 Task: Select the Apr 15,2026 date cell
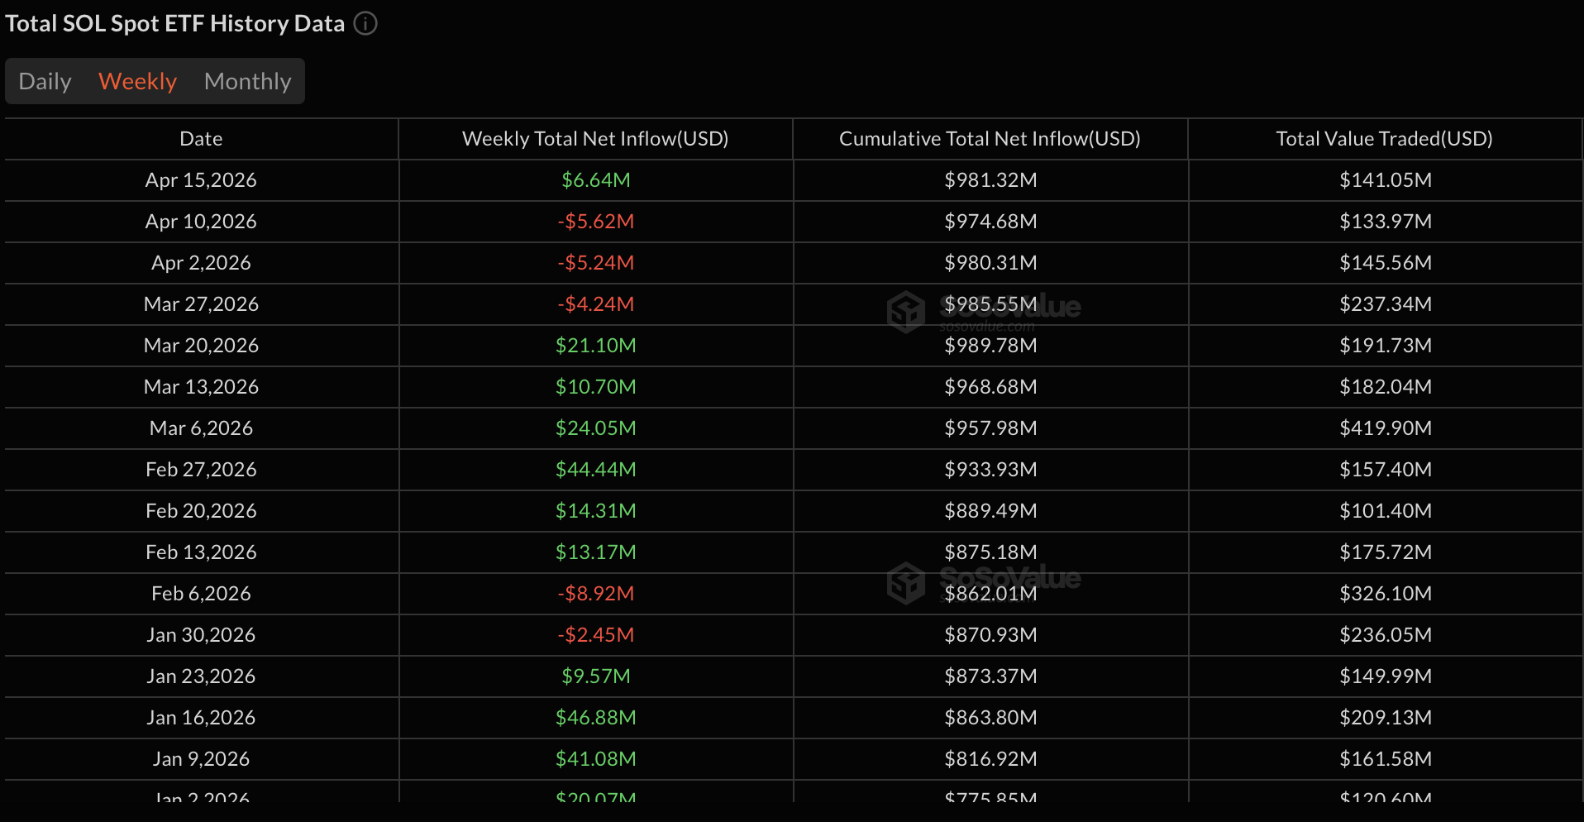tap(201, 180)
